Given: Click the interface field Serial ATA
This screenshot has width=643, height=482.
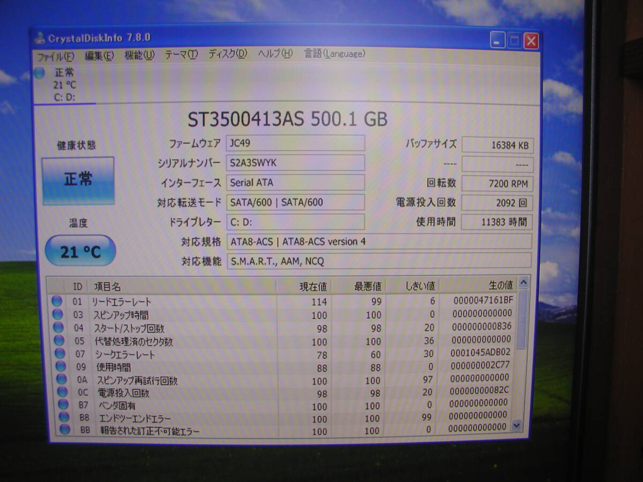Looking at the screenshot, I should tap(295, 183).
